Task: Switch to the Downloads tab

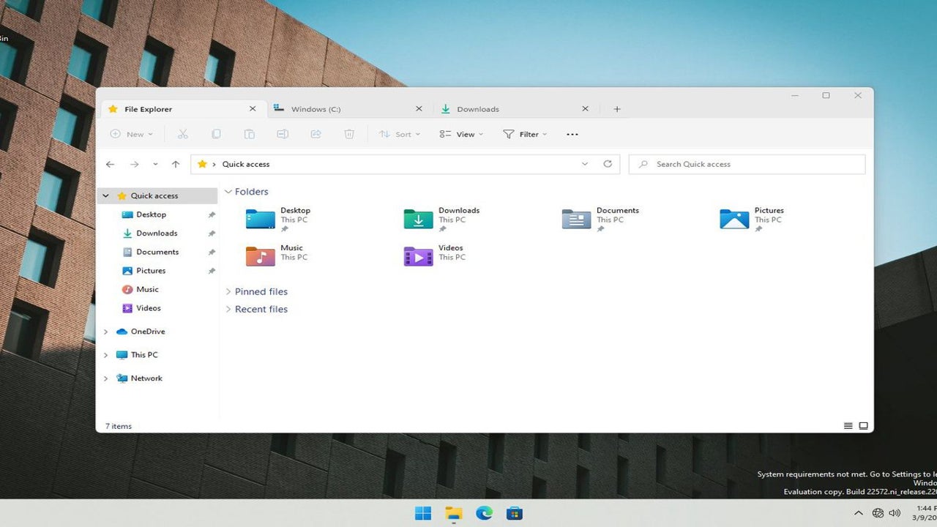Action: point(478,108)
